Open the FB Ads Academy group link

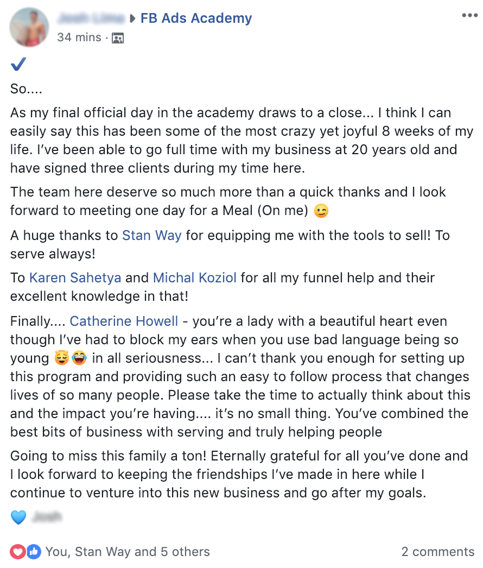[196, 18]
